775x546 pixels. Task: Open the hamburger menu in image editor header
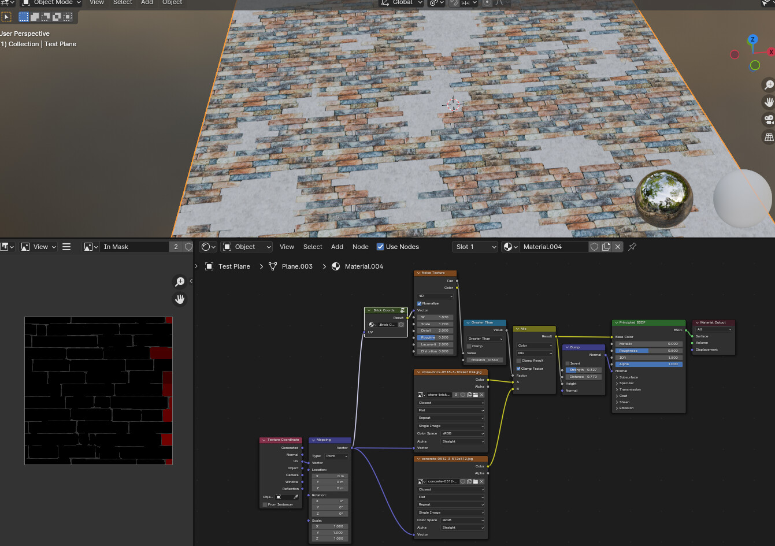click(66, 247)
